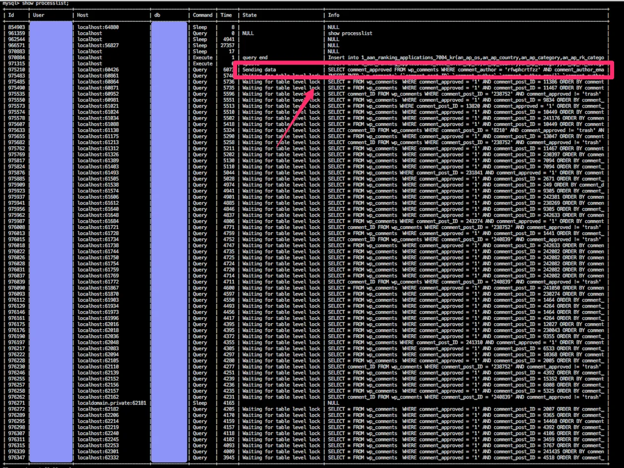Click 'show processlist' in the Info column
This screenshot has width=624, height=468.
click(350, 33)
